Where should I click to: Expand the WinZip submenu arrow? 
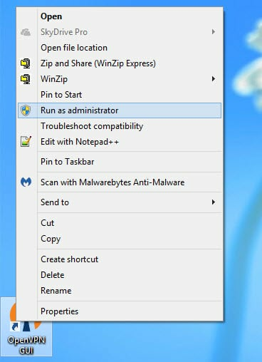[214, 79]
